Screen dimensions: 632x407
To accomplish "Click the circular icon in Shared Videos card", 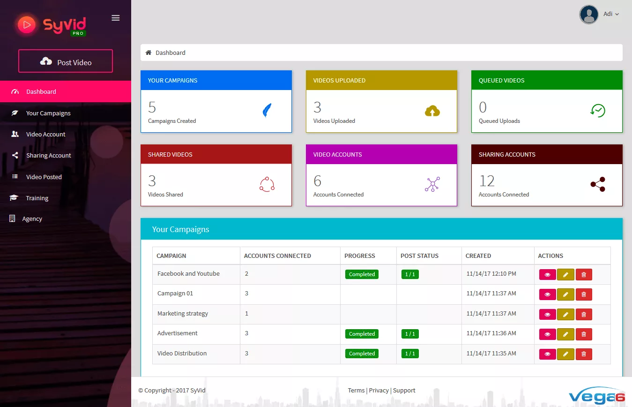I will pos(267,184).
